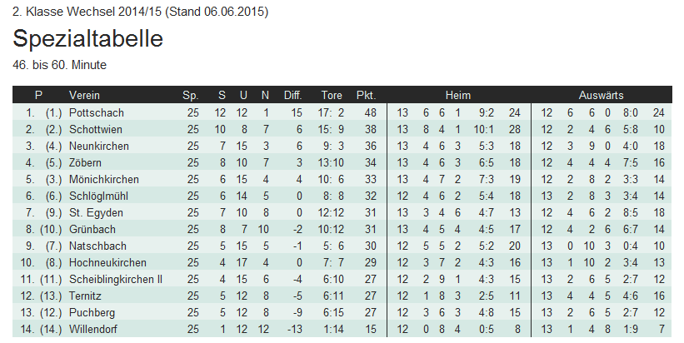
Task: Click the Auswärts header section
Action: tap(602, 95)
